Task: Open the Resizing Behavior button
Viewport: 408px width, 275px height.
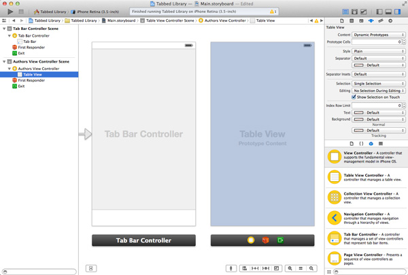Action: (x=276, y=268)
